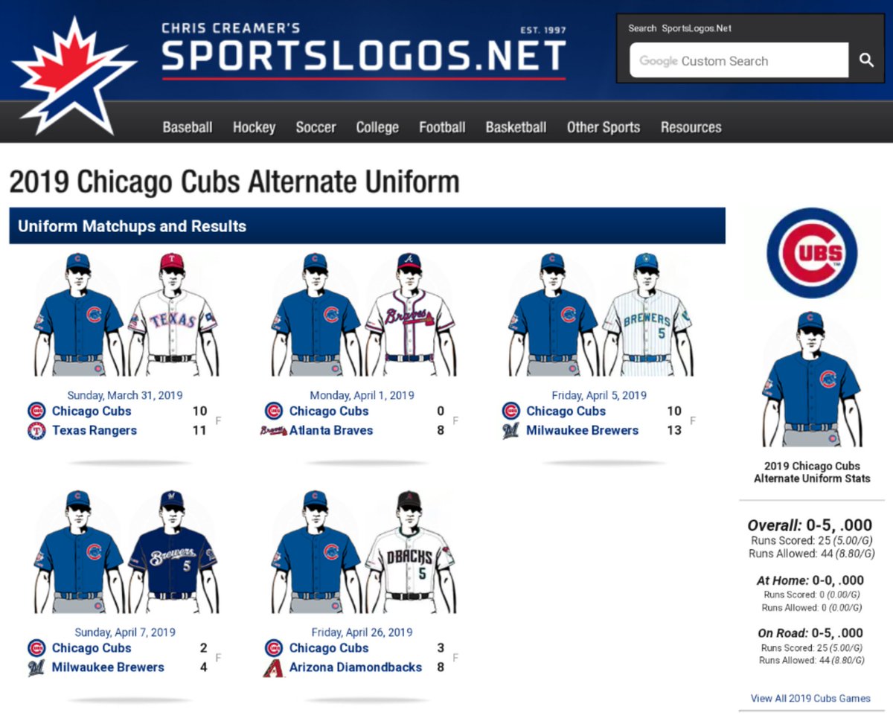Click the Overall: 0-5, .000 stat line
Viewport: 893px width, 721px height.
point(810,525)
